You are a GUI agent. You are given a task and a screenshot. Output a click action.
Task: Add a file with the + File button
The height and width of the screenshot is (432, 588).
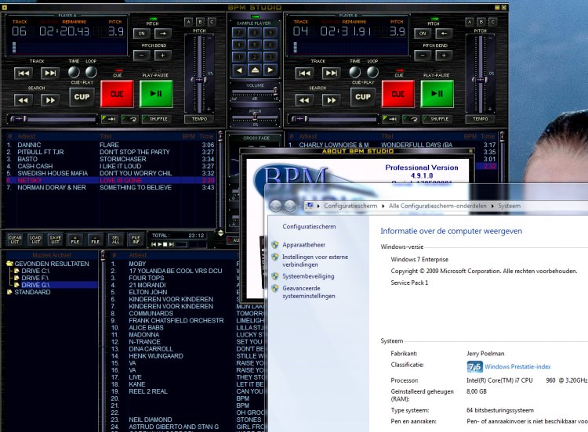75,239
